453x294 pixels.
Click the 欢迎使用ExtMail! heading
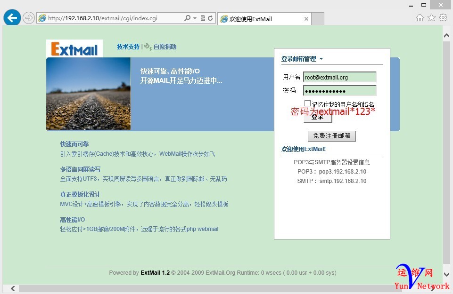(304, 149)
